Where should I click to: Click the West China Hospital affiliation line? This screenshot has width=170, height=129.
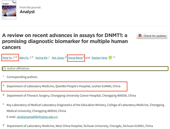pyautogui.click(x=80, y=126)
